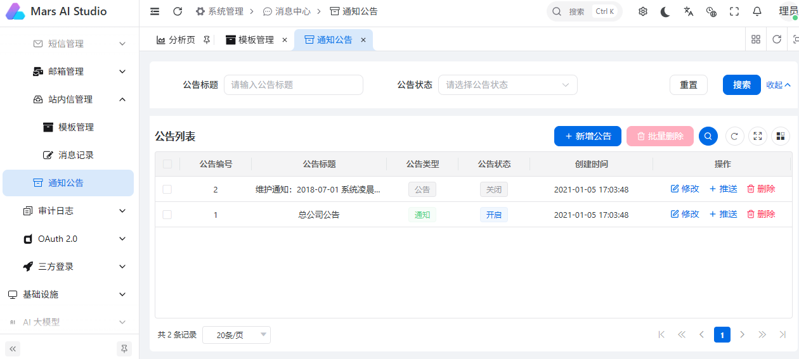799x359 pixels.
Task: Click the blue round search icon in table toolbar
Action: [708, 136]
